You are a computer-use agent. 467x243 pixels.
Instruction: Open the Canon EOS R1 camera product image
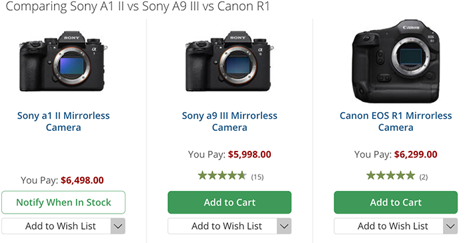coord(396,61)
